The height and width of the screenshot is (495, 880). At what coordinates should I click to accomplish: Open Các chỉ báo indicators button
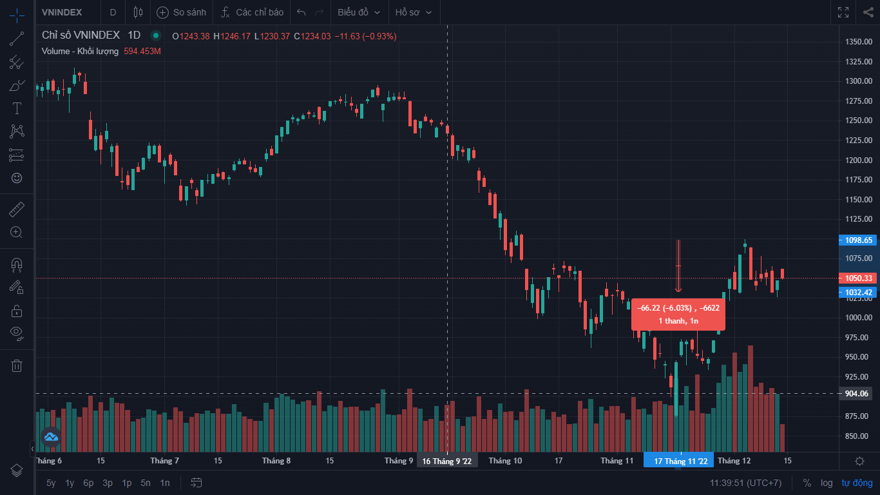252,12
